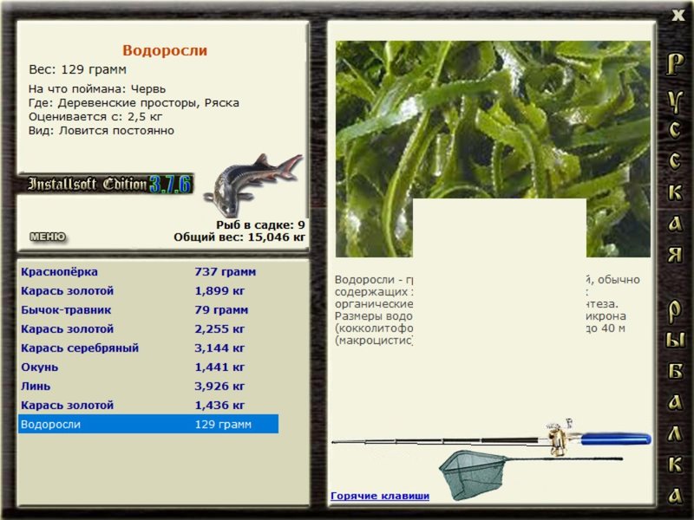694x520 pixels.
Task: Click the Installsoft Edition 3.7.6 banner
Action: click(106, 184)
